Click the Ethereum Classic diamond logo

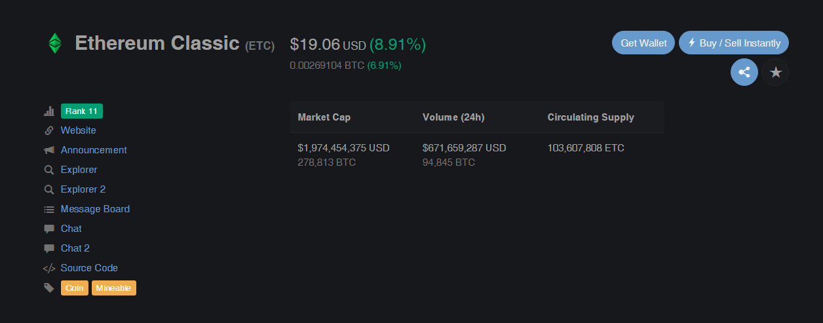[x=54, y=43]
